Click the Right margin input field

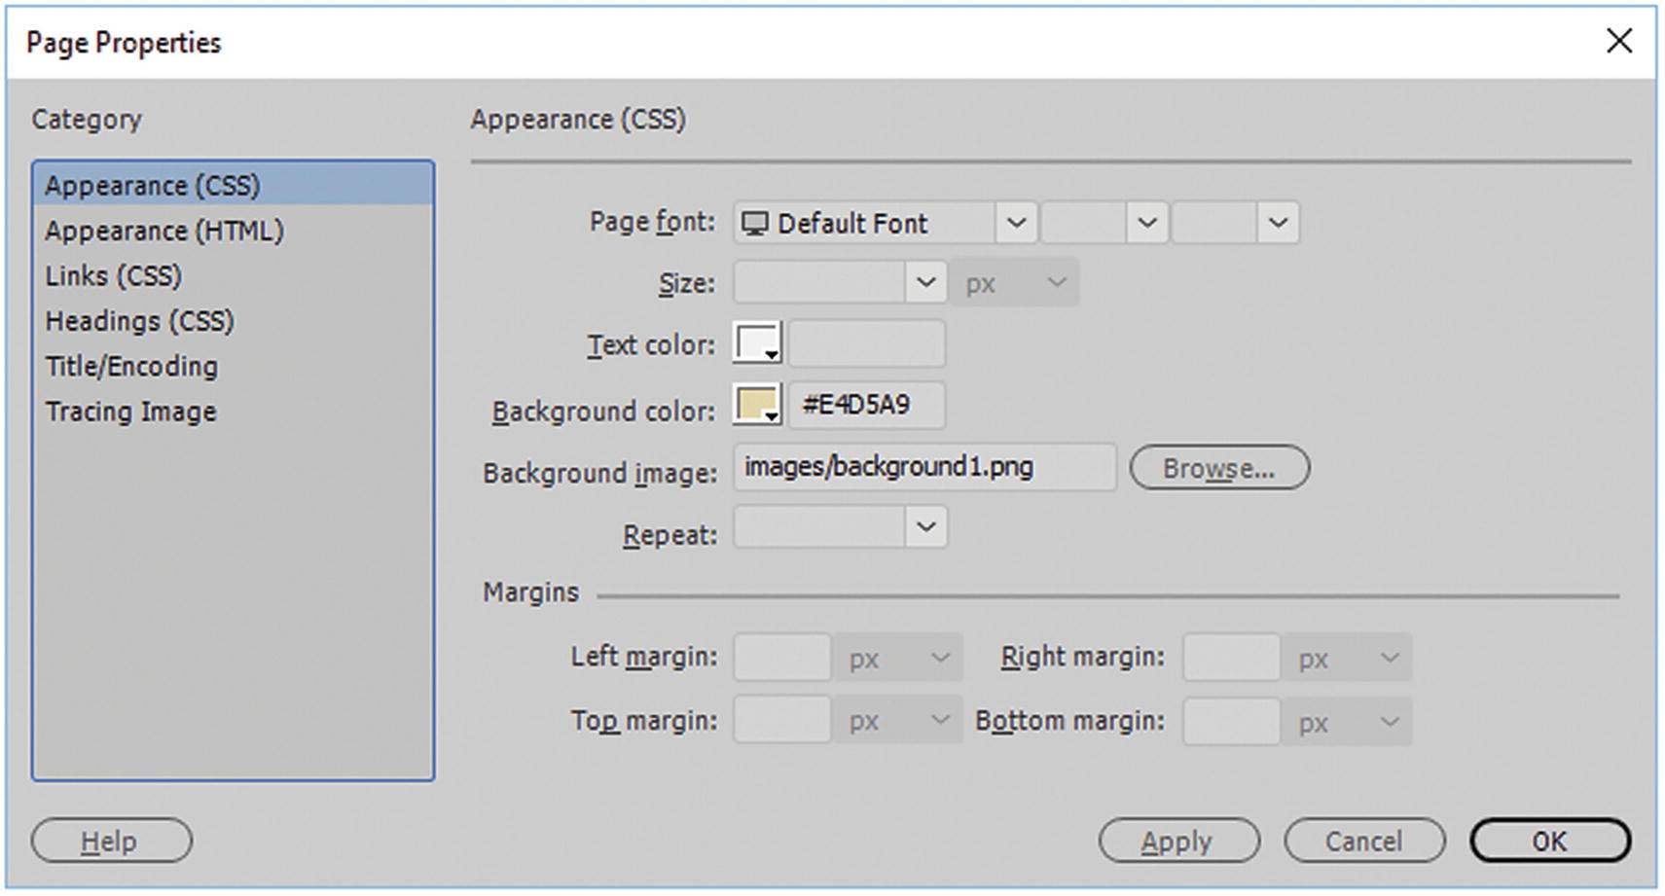coord(1232,659)
